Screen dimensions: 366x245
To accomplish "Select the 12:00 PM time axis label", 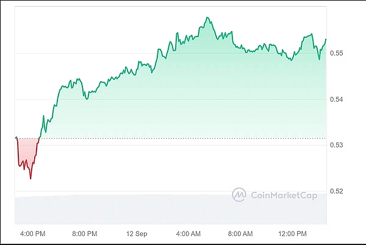I will 292,233.
